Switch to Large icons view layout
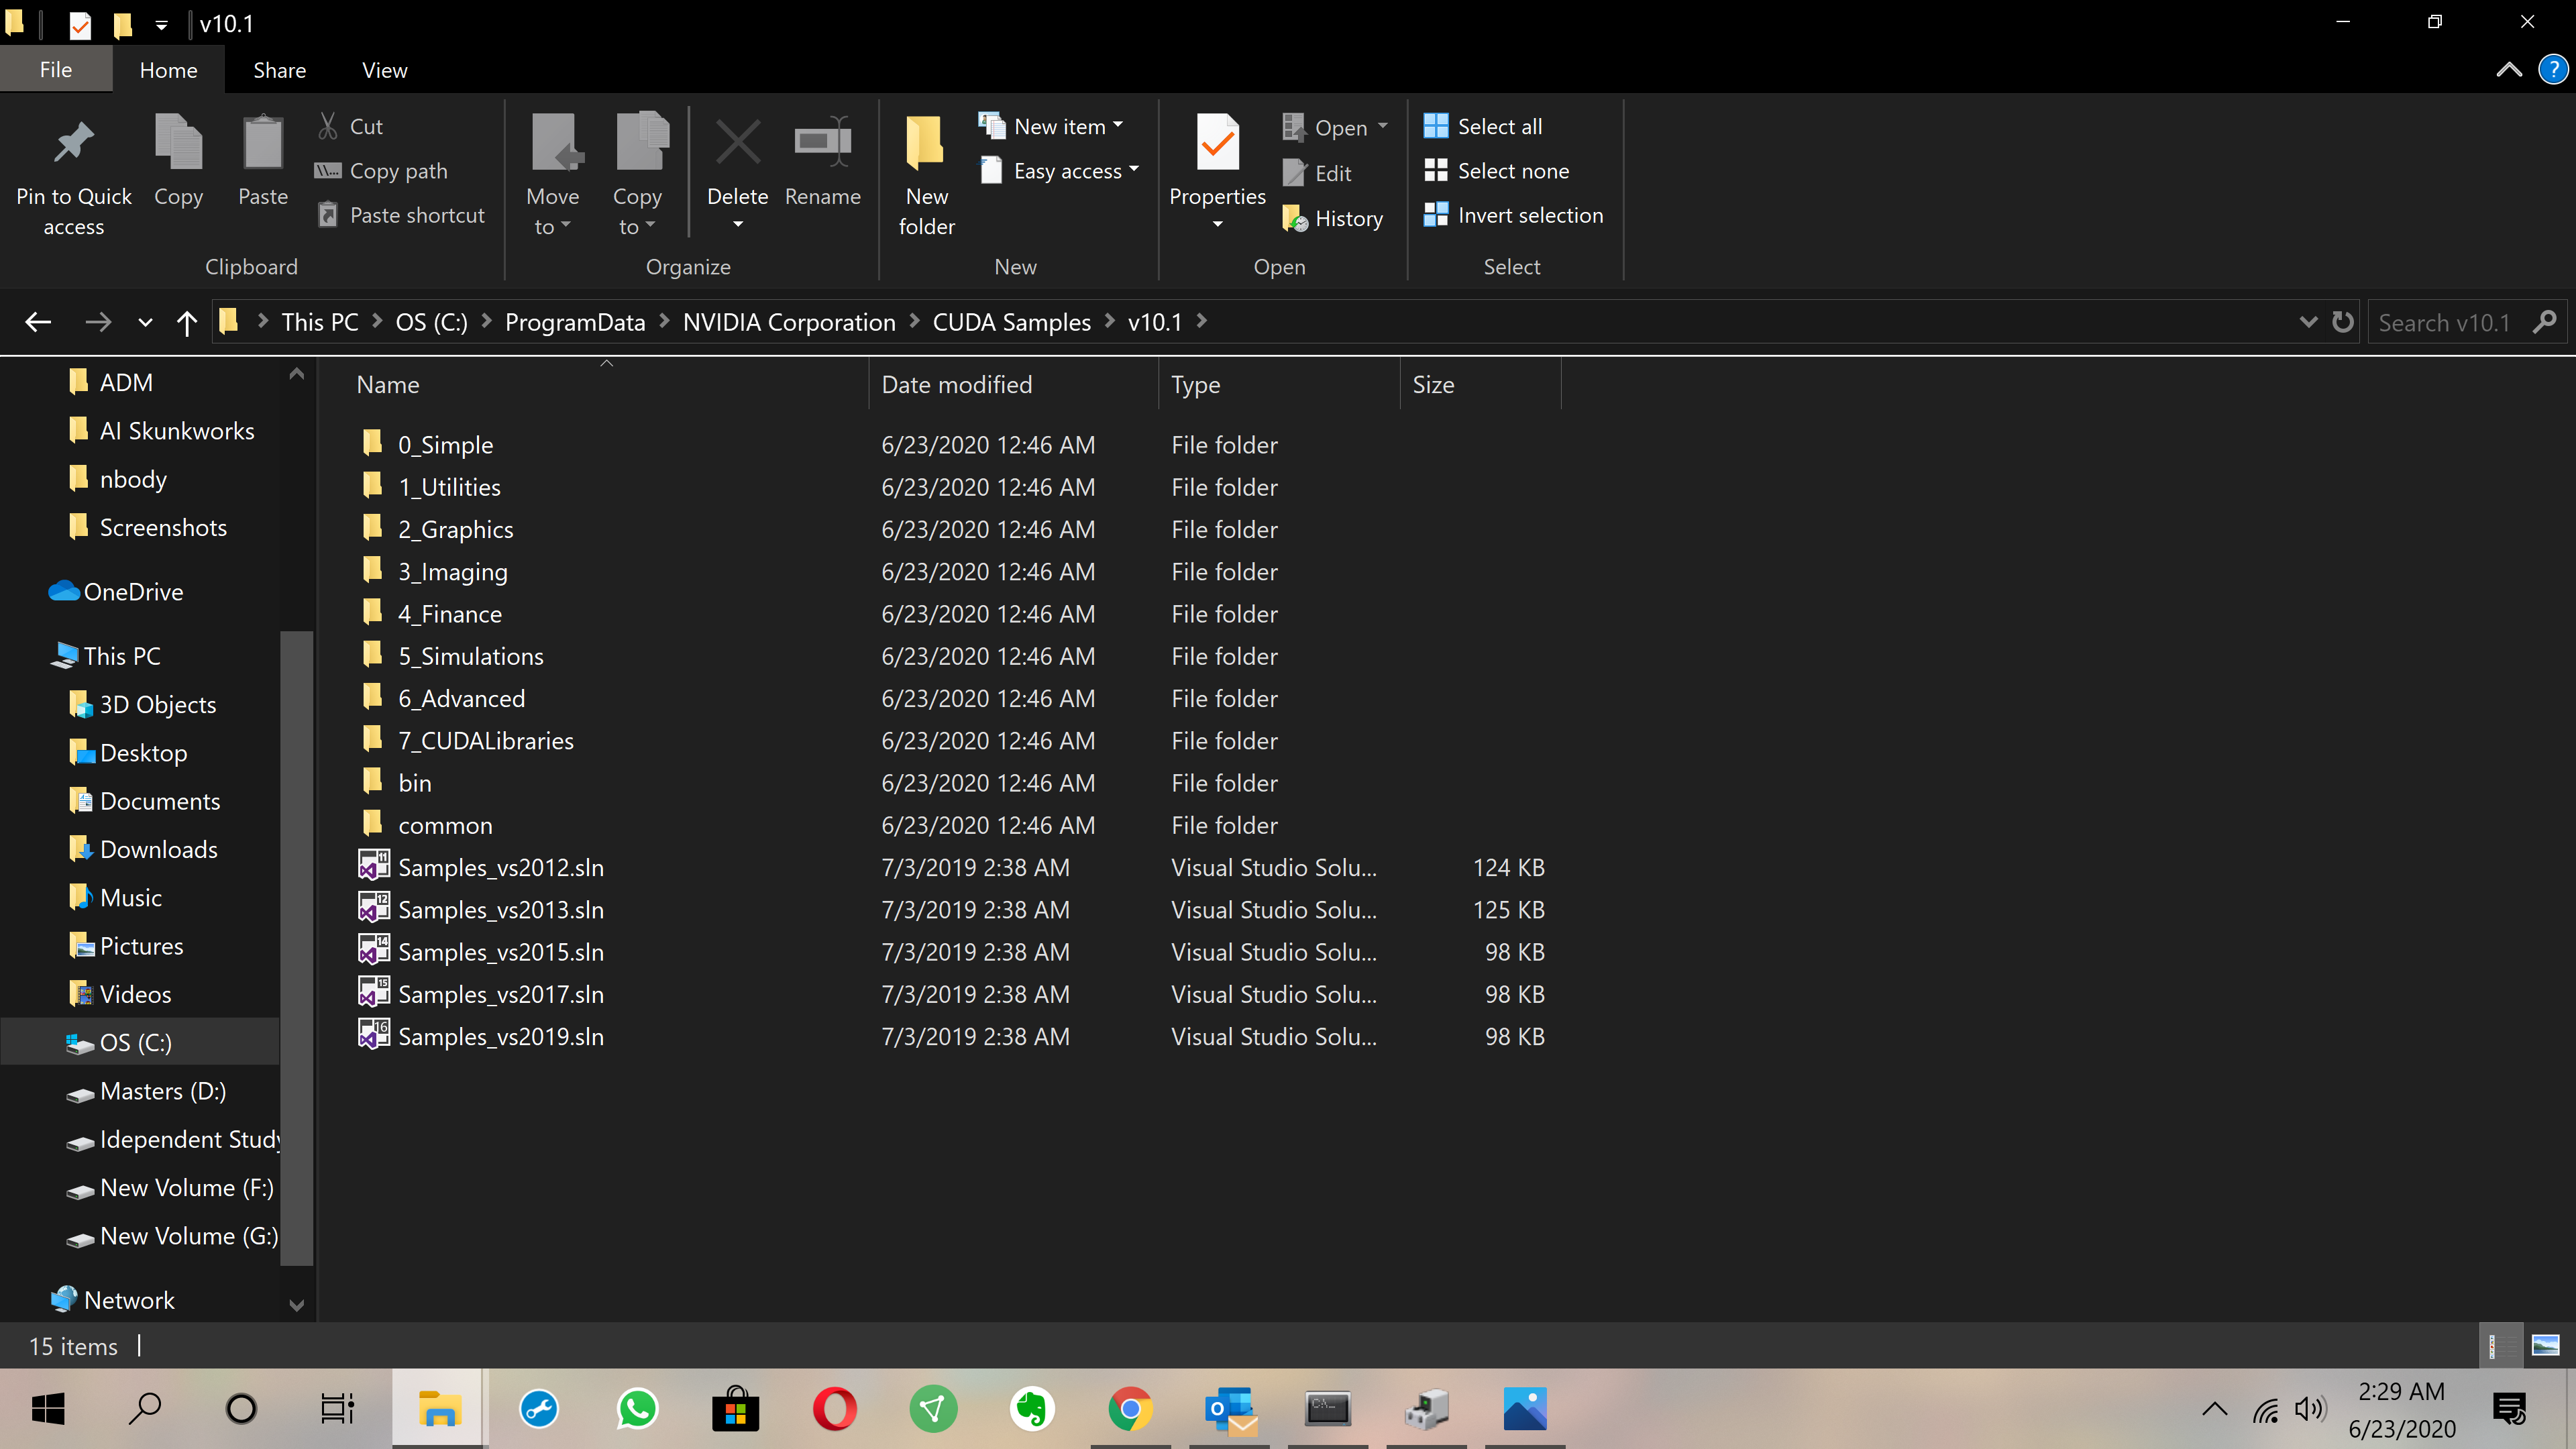Viewport: 2576px width, 1449px height. click(x=2546, y=1346)
